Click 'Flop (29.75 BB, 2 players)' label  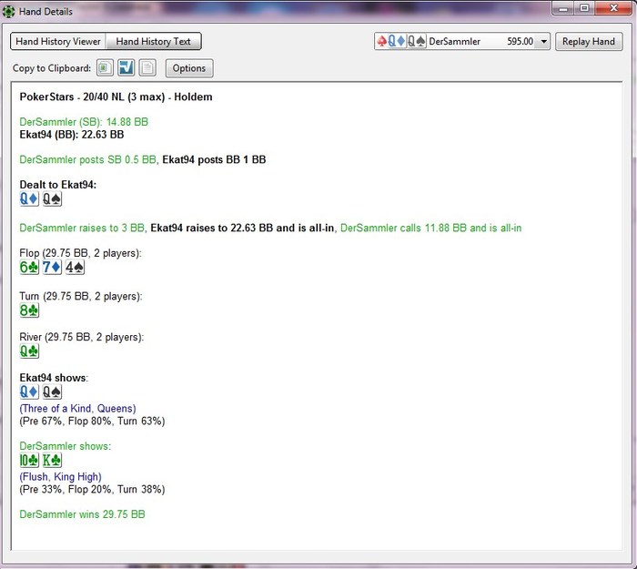coord(80,253)
